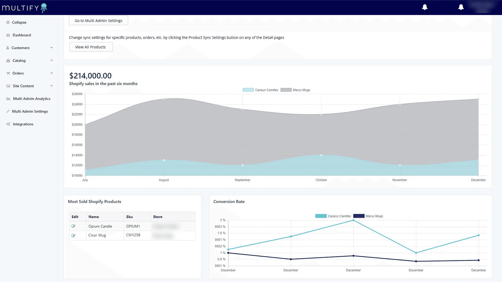
Task: Click the Customers person icon in sidebar
Action: pos(7,48)
